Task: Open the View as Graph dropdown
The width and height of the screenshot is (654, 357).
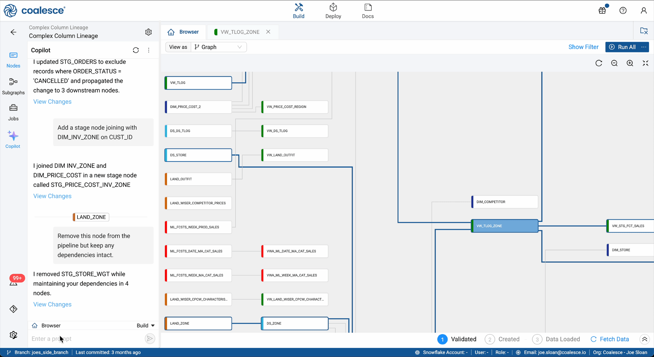Action: pos(218,47)
